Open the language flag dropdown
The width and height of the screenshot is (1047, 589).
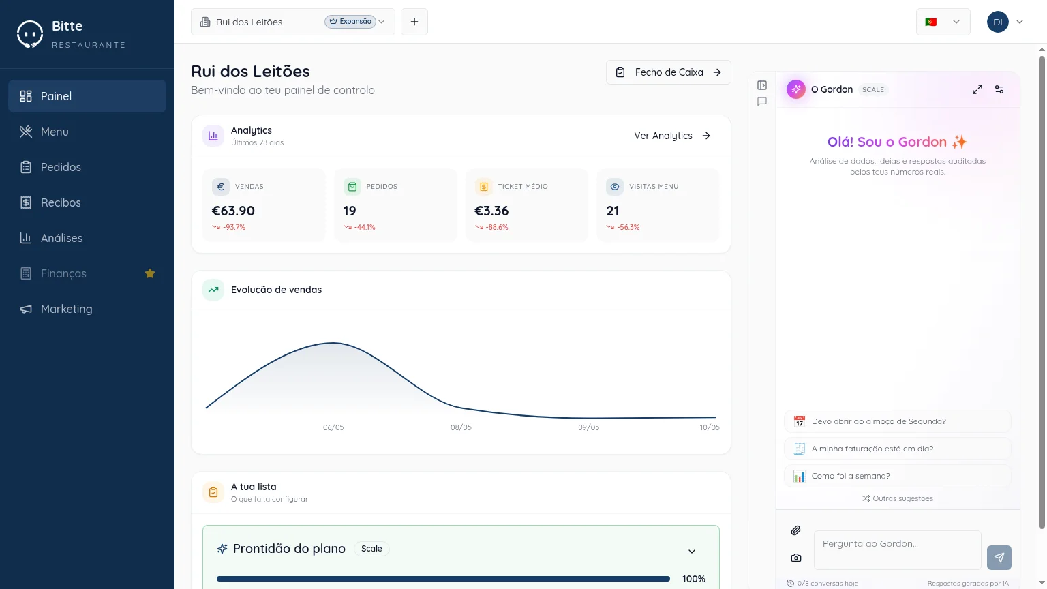pyautogui.click(x=943, y=22)
